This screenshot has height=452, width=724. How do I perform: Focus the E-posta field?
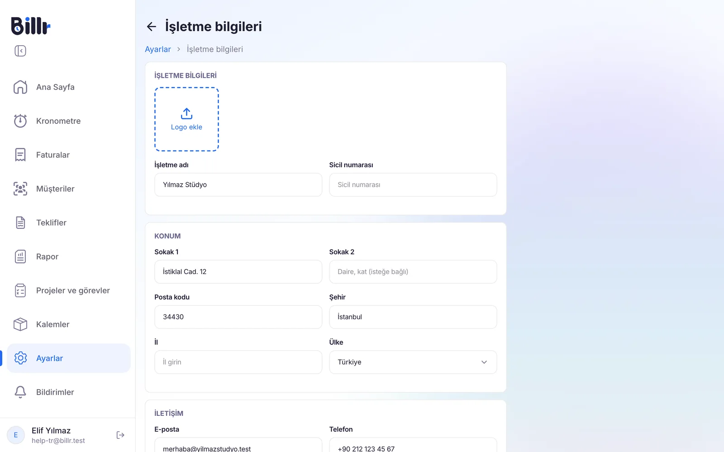[238, 445]
